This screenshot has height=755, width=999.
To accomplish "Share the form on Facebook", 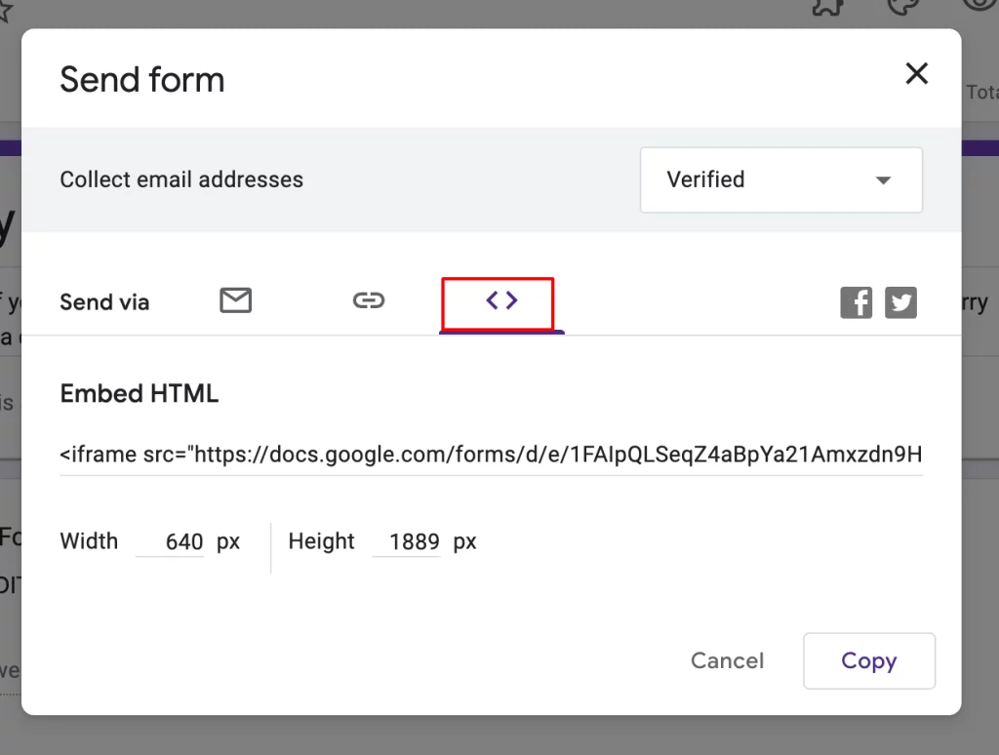I will pyautogui.click(x=856, y=302).
